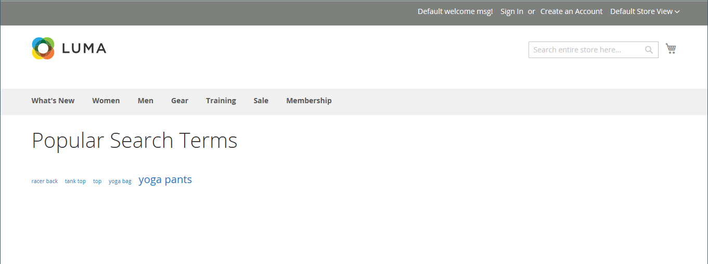Select Women in the navigation bar
The height and width of the screenshot is (264, 708).
(x=106, y=101)
